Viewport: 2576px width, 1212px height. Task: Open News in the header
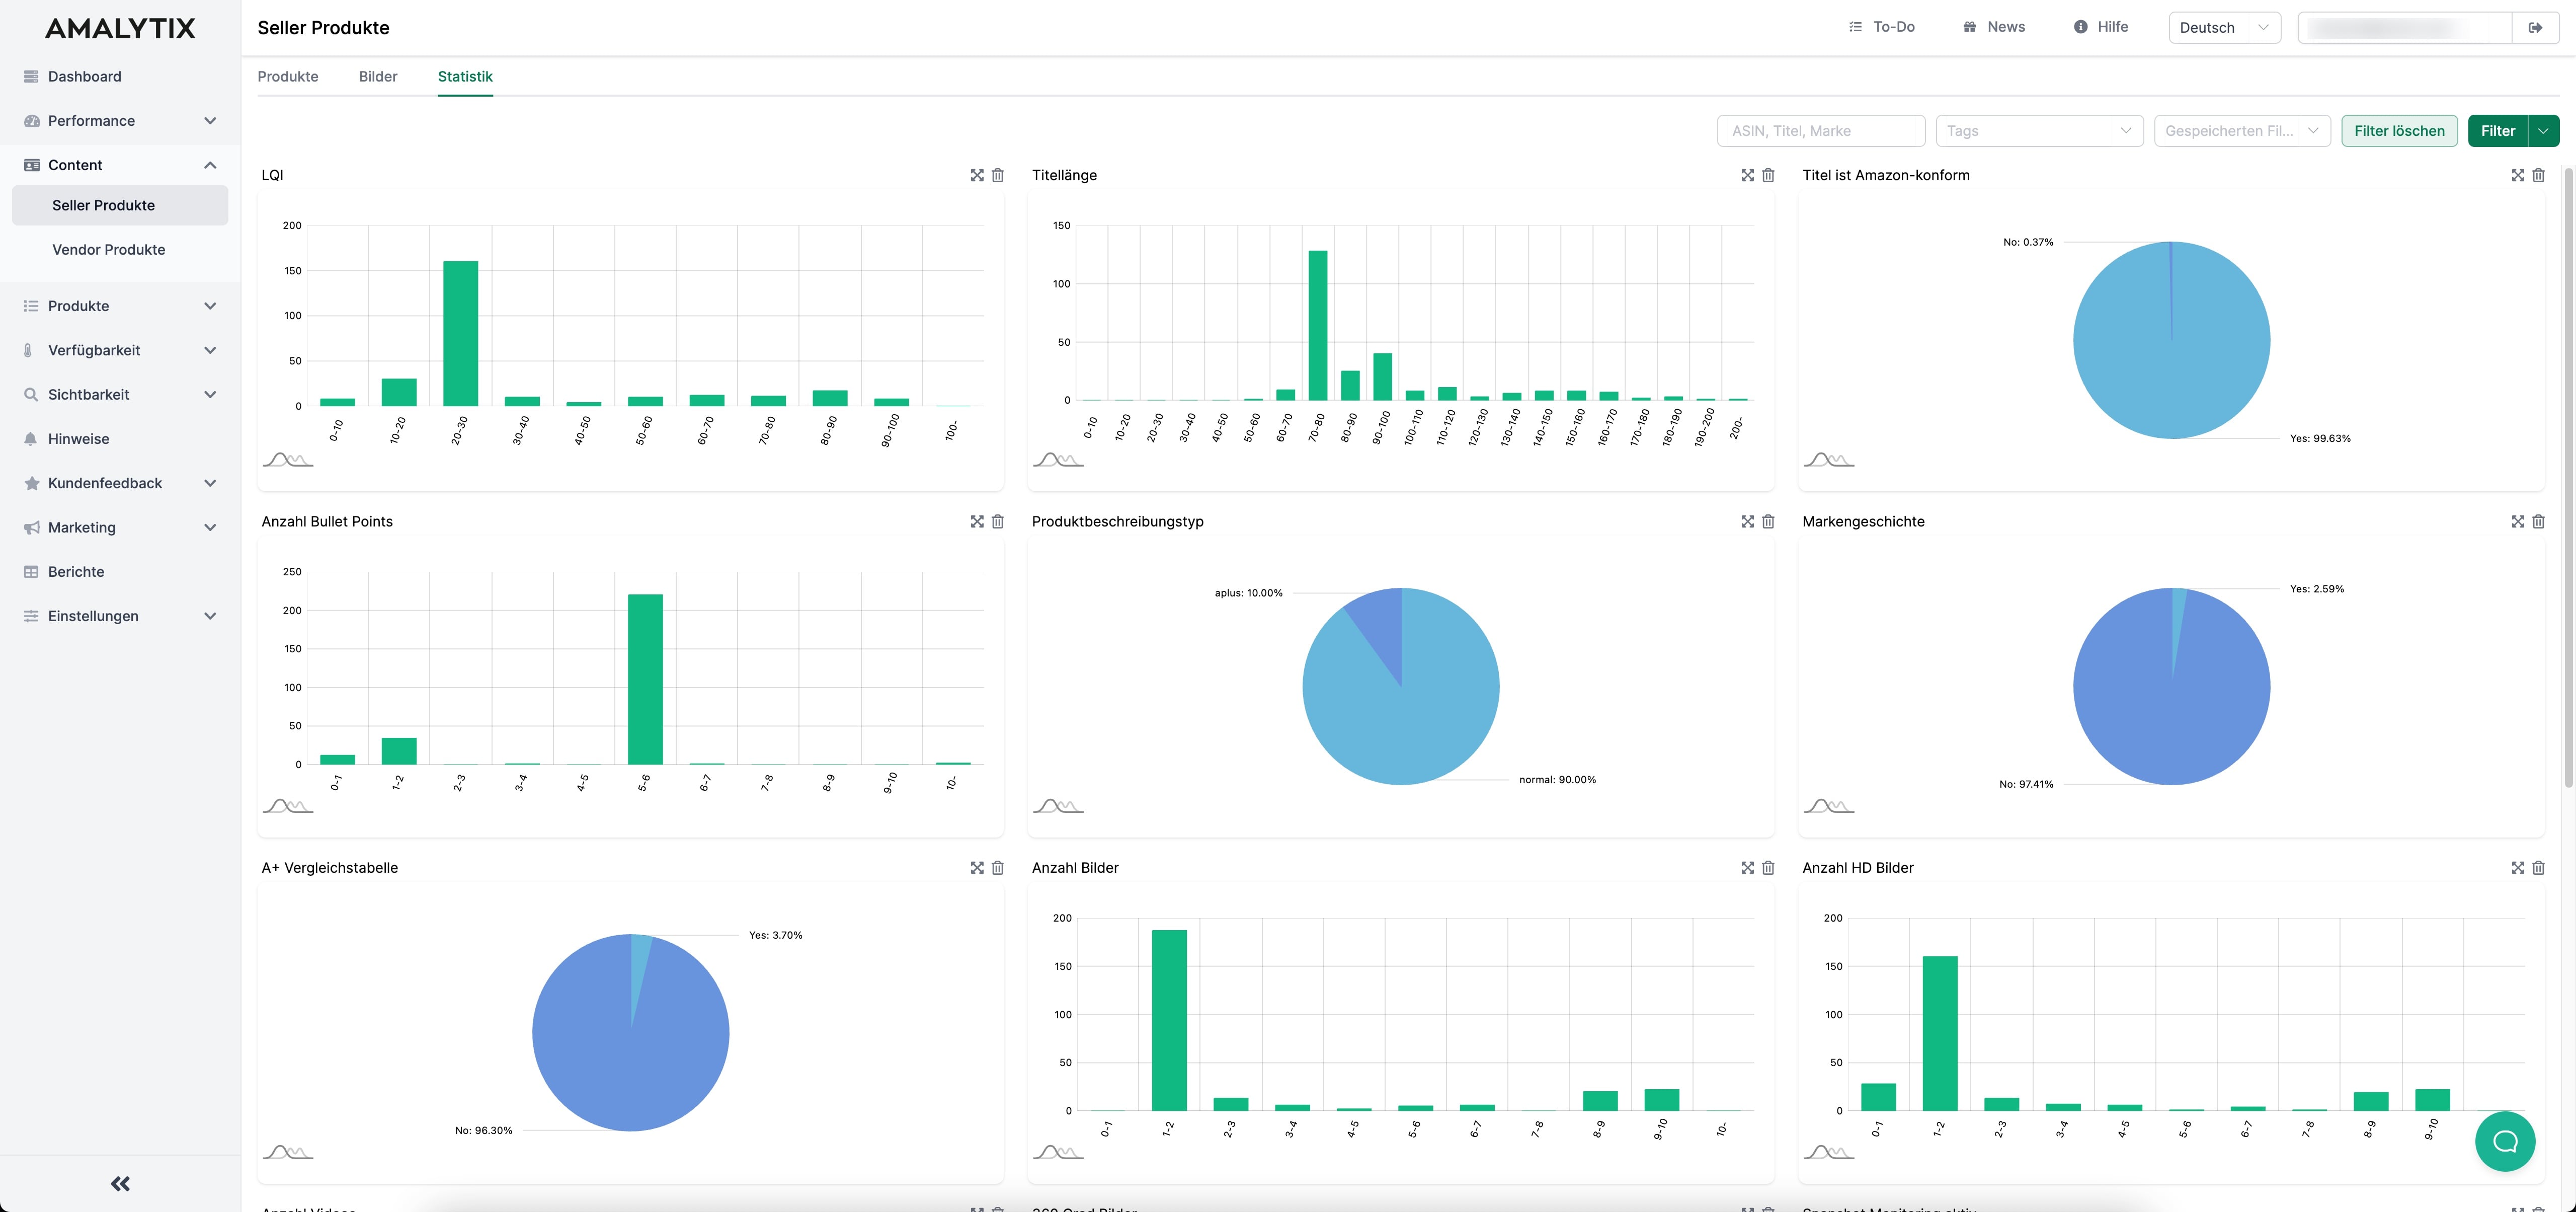[x=1993, y=27]
